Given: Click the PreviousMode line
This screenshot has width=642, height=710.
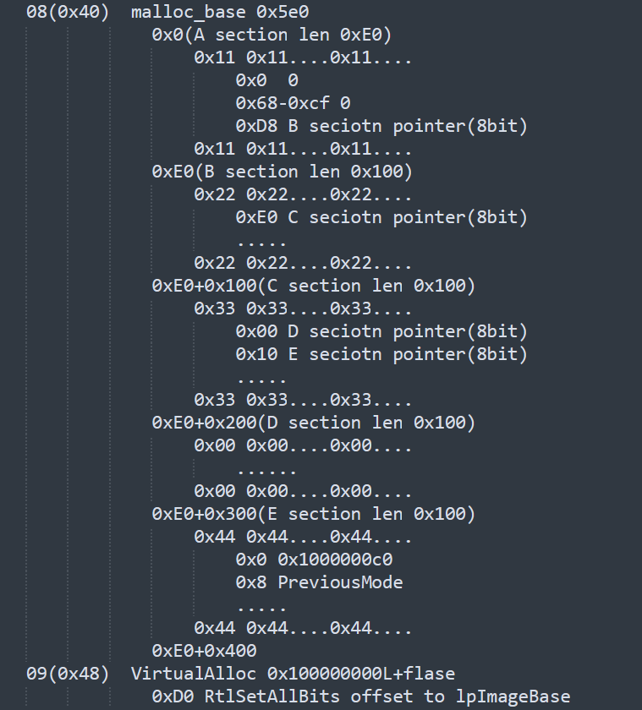Looking at the screenshot, I should 319,582.
